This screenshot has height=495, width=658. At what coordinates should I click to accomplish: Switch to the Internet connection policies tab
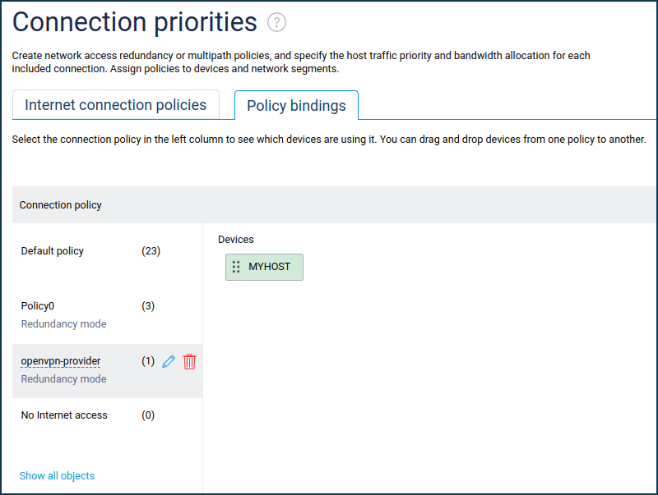(x=116, y=105)
